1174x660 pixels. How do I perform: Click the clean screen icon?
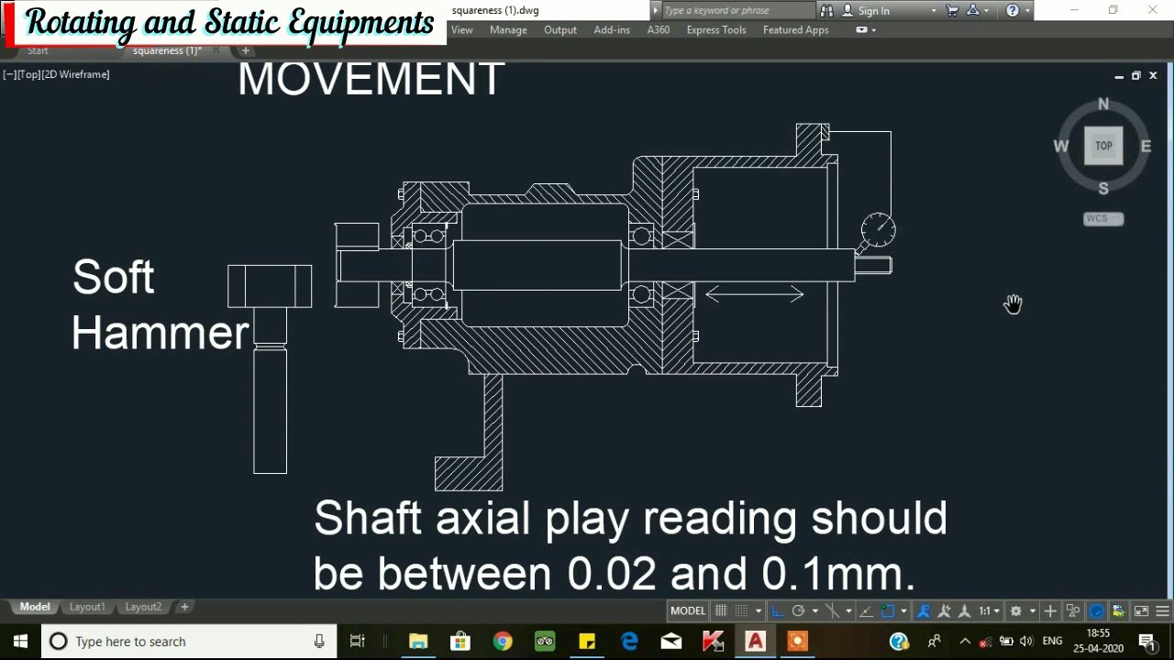(1141, 610)
